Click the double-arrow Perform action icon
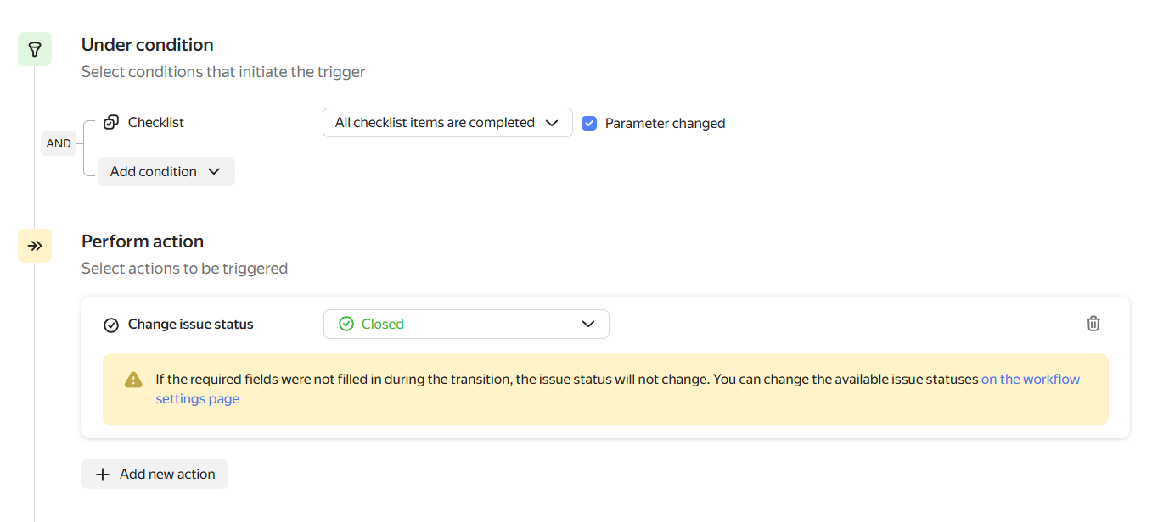The image size is (1152, 522). 35,246
